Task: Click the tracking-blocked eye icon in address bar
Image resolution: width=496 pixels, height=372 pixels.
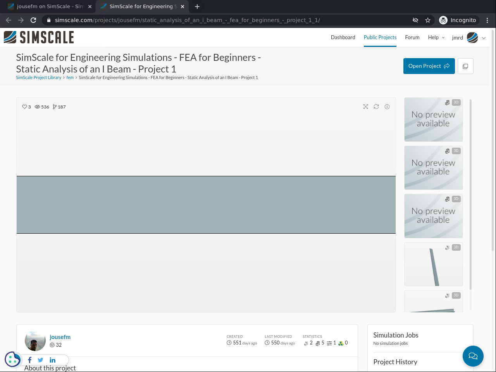Action: click(415, 20)
